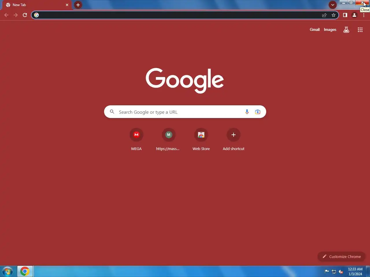Click Add shortcut
Screen dimensions: 370x277
(234, 140)
